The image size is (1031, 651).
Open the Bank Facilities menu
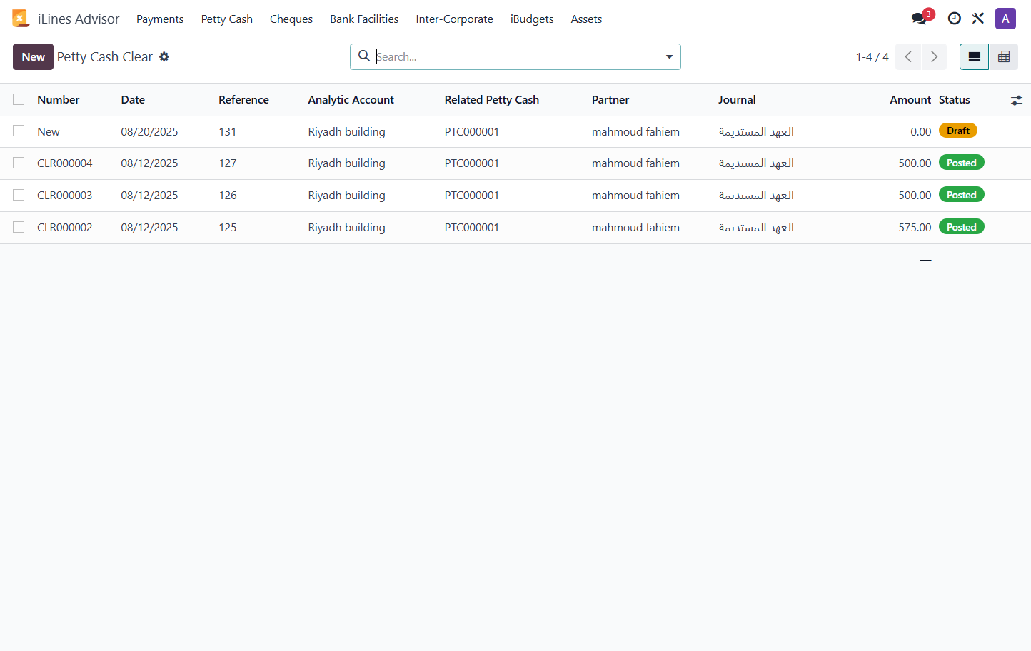point(364,19)
